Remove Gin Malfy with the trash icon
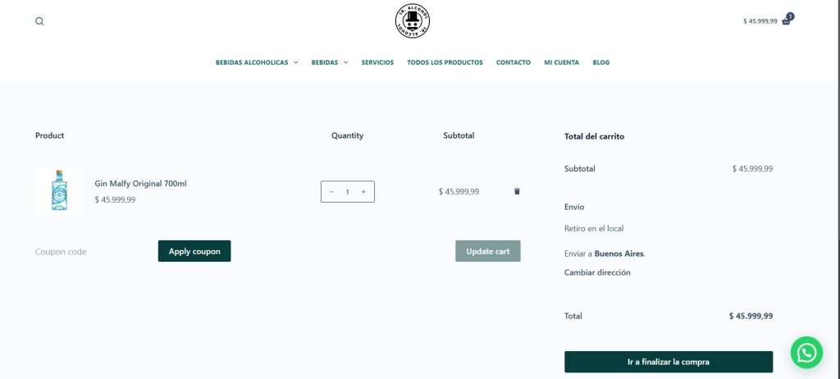840x379 pixels. tap(517, 191)
